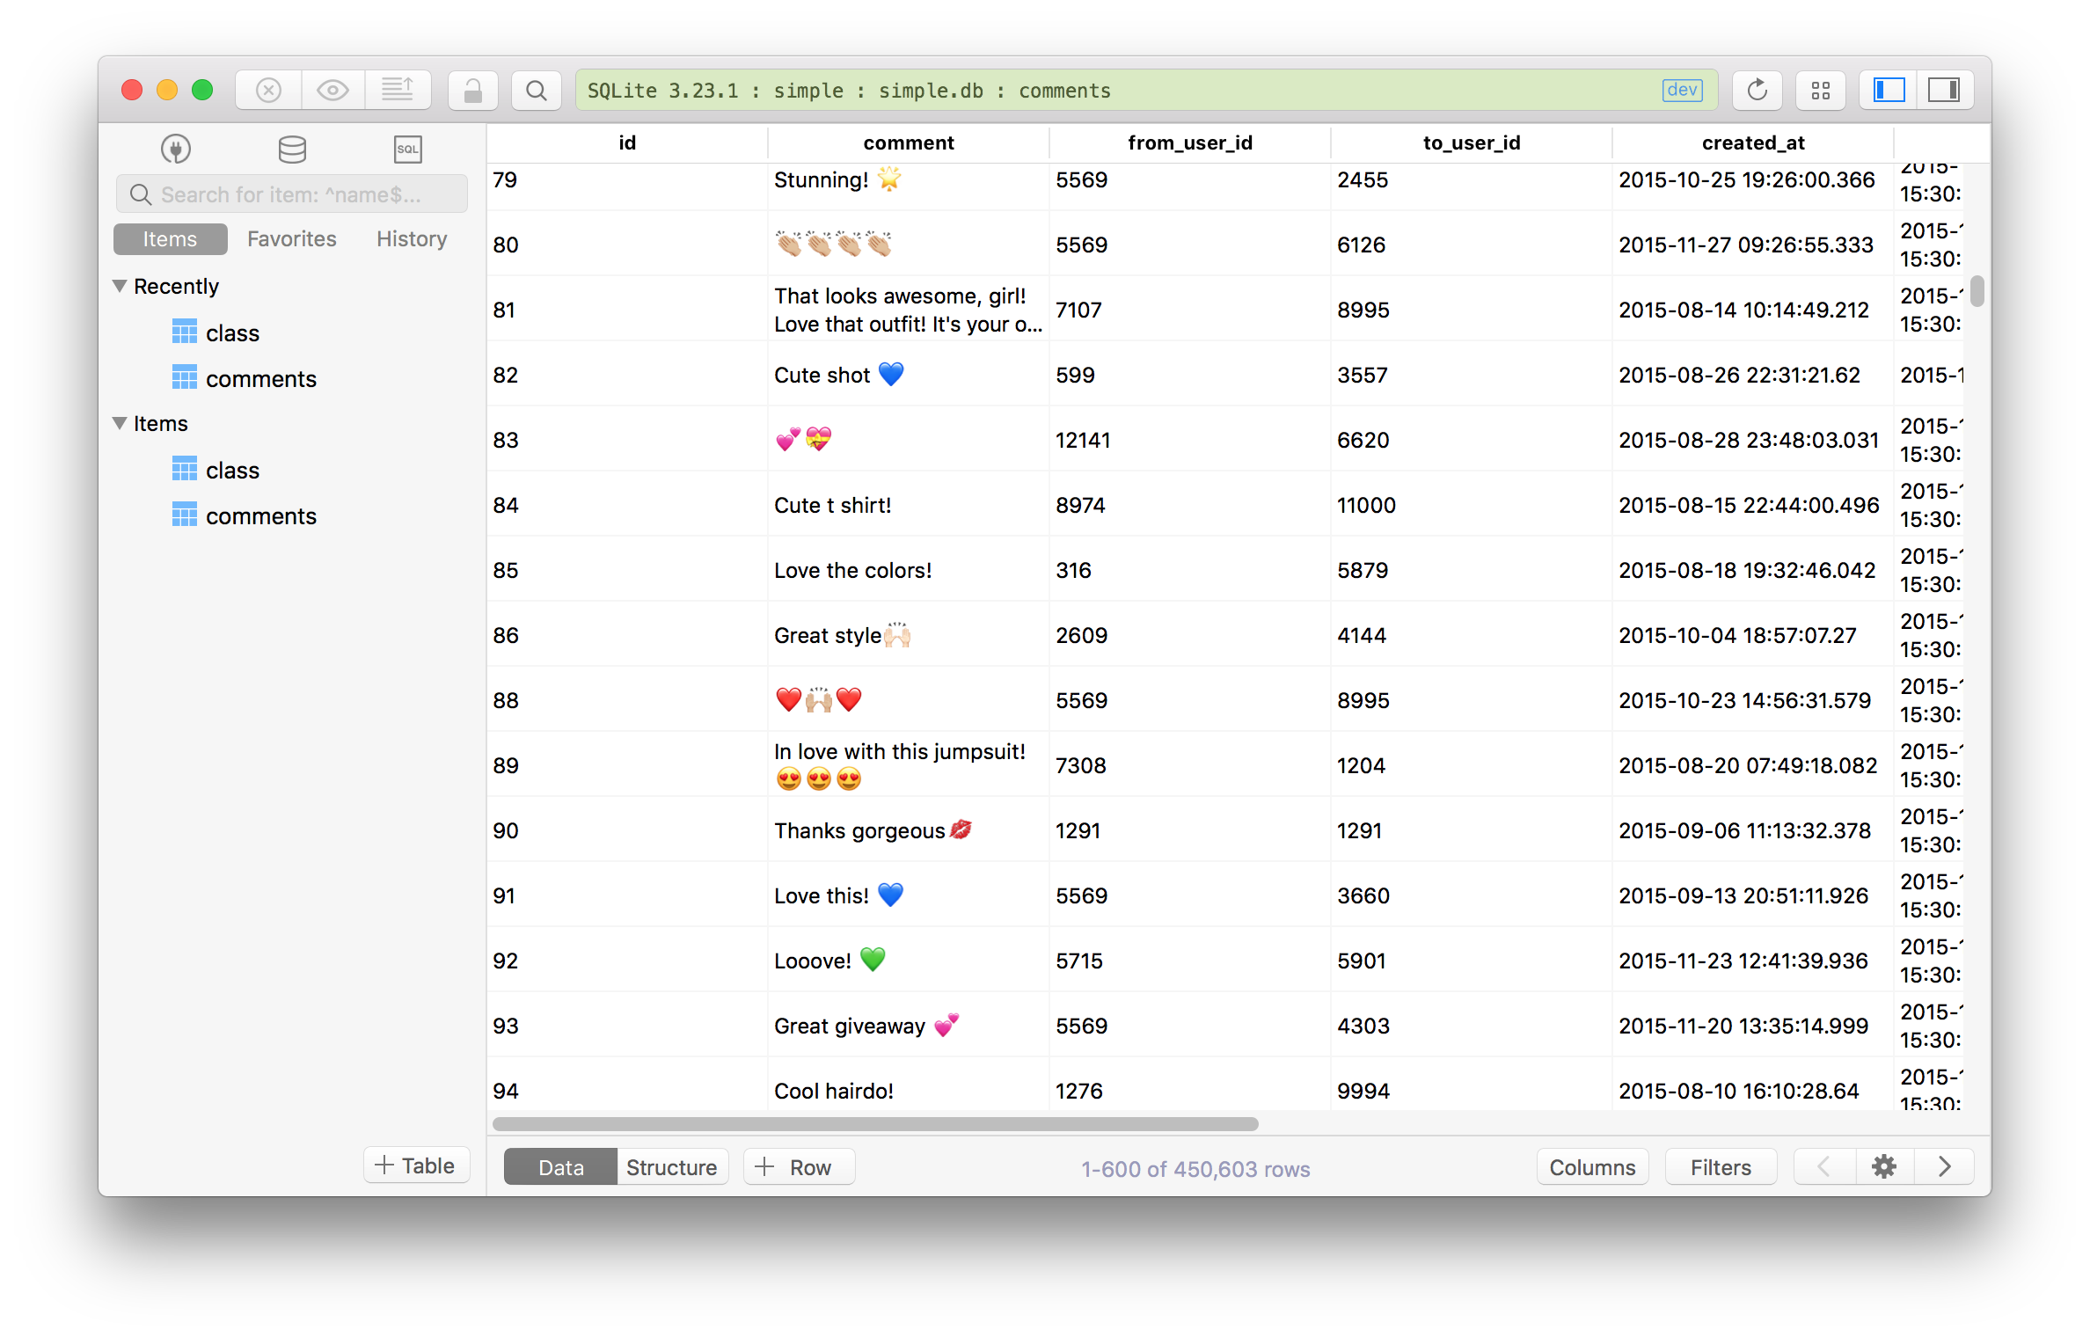The height and width of the screenshot is (1337, 2090).
Task: Click the database connection icon
Action: click(173, 148)
